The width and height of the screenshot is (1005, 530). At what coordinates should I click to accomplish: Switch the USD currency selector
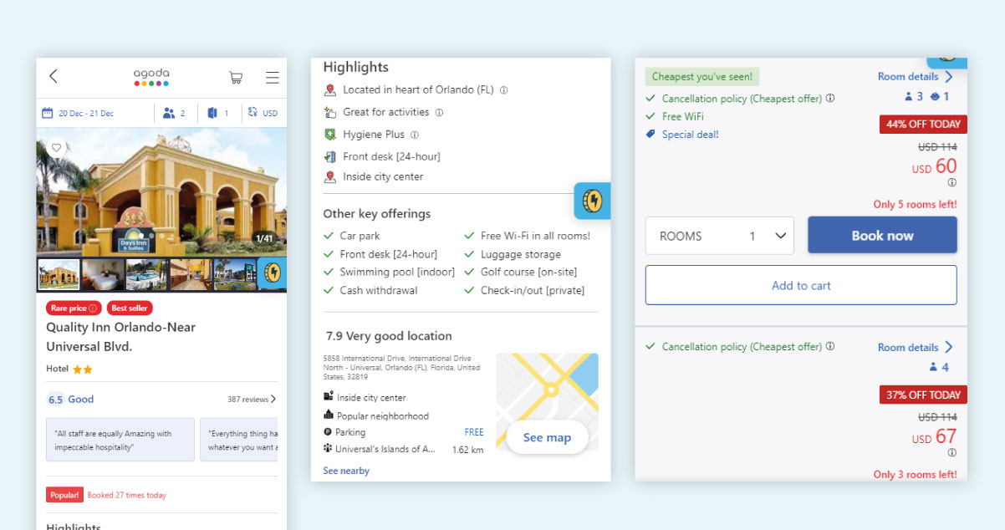coord(263,113)
